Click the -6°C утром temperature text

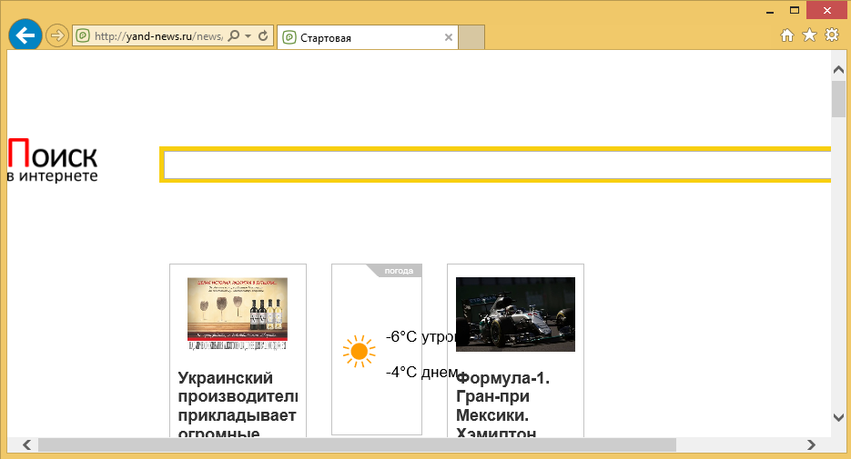point(420,336)
